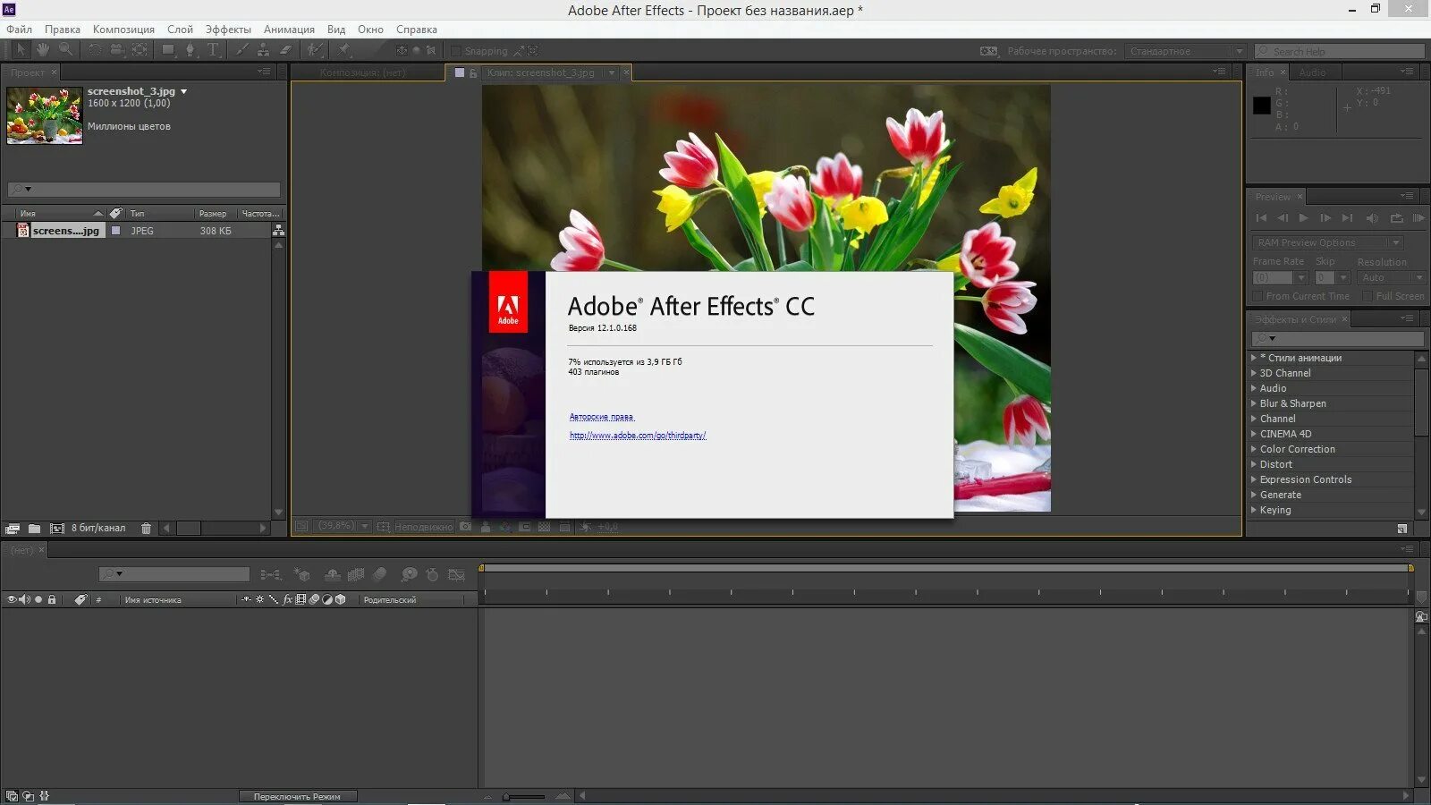Delete selected project item with trash icon
The height and width of the screenshot is (805, 1431).
click(146, 529)
